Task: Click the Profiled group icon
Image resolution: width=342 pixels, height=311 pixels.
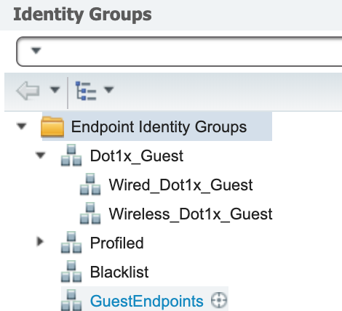Action: [x=71, y=243]
